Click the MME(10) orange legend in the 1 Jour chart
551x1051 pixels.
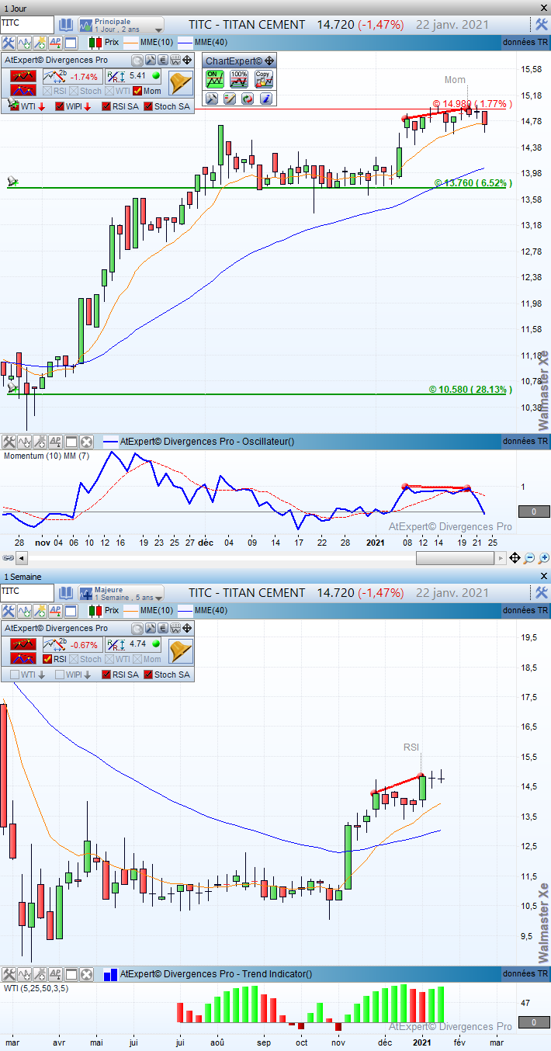(x=150, y=43)
